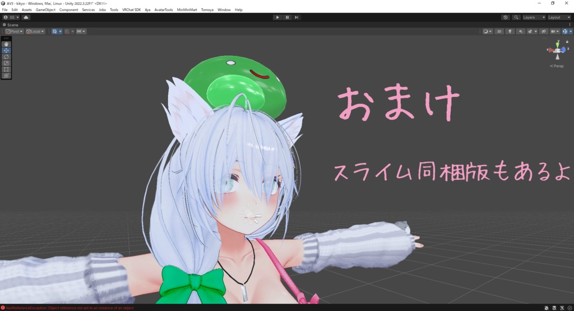Grab the tools overlay drag handle
Viewport: 574px width, 311px height.
coord(6,38)
